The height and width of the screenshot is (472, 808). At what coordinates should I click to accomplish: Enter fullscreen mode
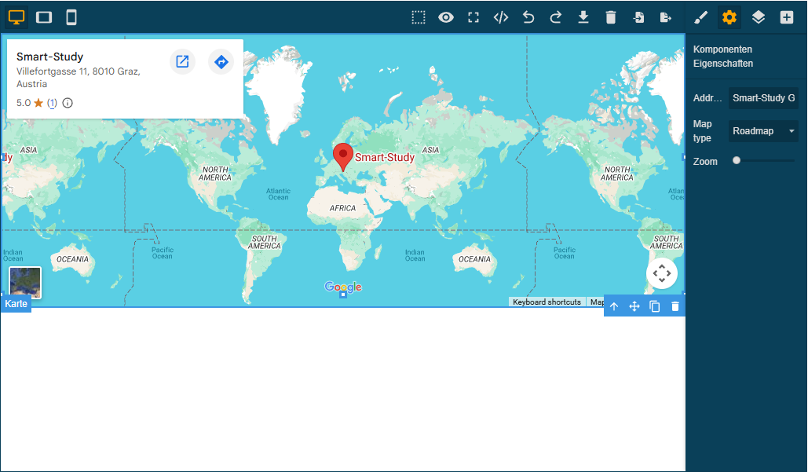coord(473,17)
